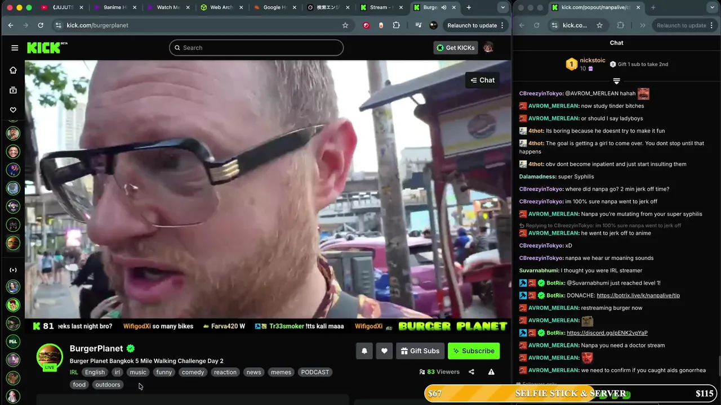Viewport: 721px width, 405px height.
Task: Click the notification bell for BurgerPlanet
Action: [x=364, y=351]
